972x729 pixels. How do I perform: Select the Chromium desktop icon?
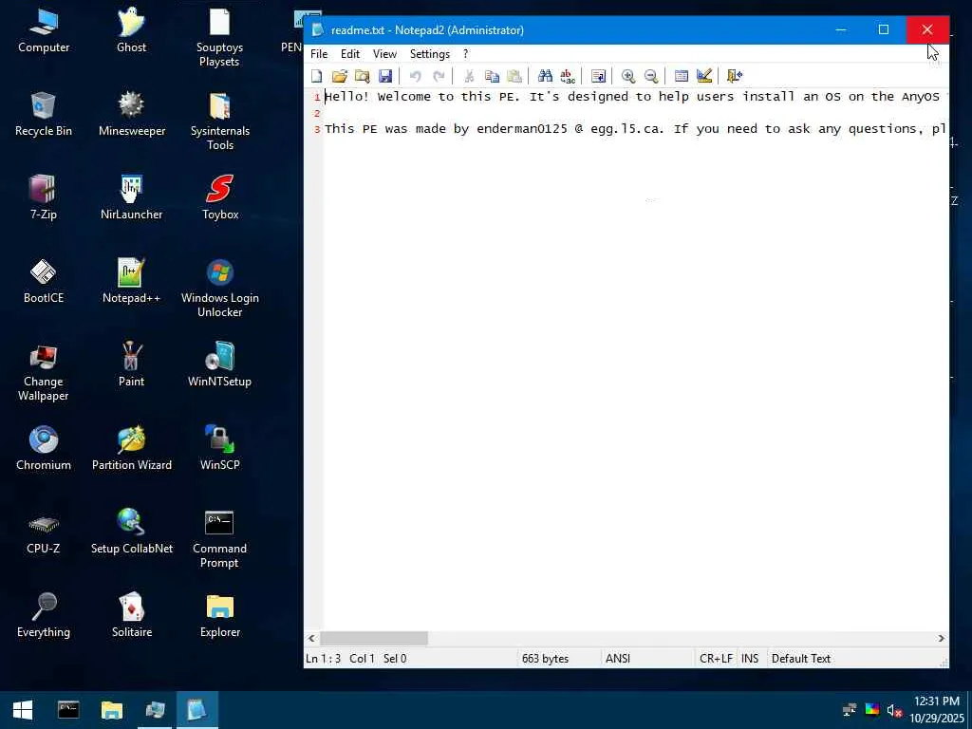pos(44,449)
